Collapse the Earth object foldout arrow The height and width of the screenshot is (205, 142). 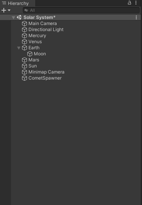pos(19,48)
